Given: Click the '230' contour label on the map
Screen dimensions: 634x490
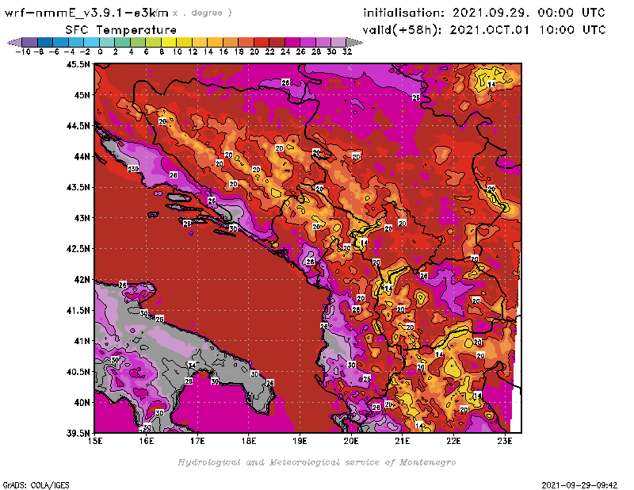Looking at the screenshot, I should coord(133,169).
